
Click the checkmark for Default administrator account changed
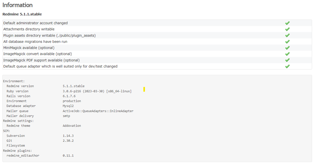287,23
